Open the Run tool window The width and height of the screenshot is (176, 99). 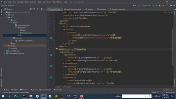click(x=6, y=90)
